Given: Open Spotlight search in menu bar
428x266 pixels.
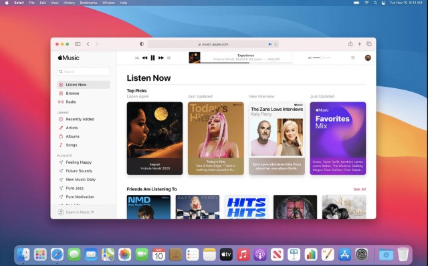Looking at the screenshot, I should [x=375, y=3].
